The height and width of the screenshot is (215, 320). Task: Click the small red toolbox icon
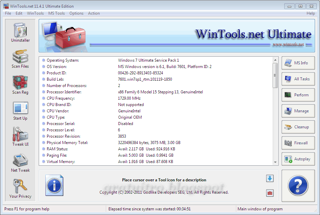pyautogui.click(x=270, y=193)
